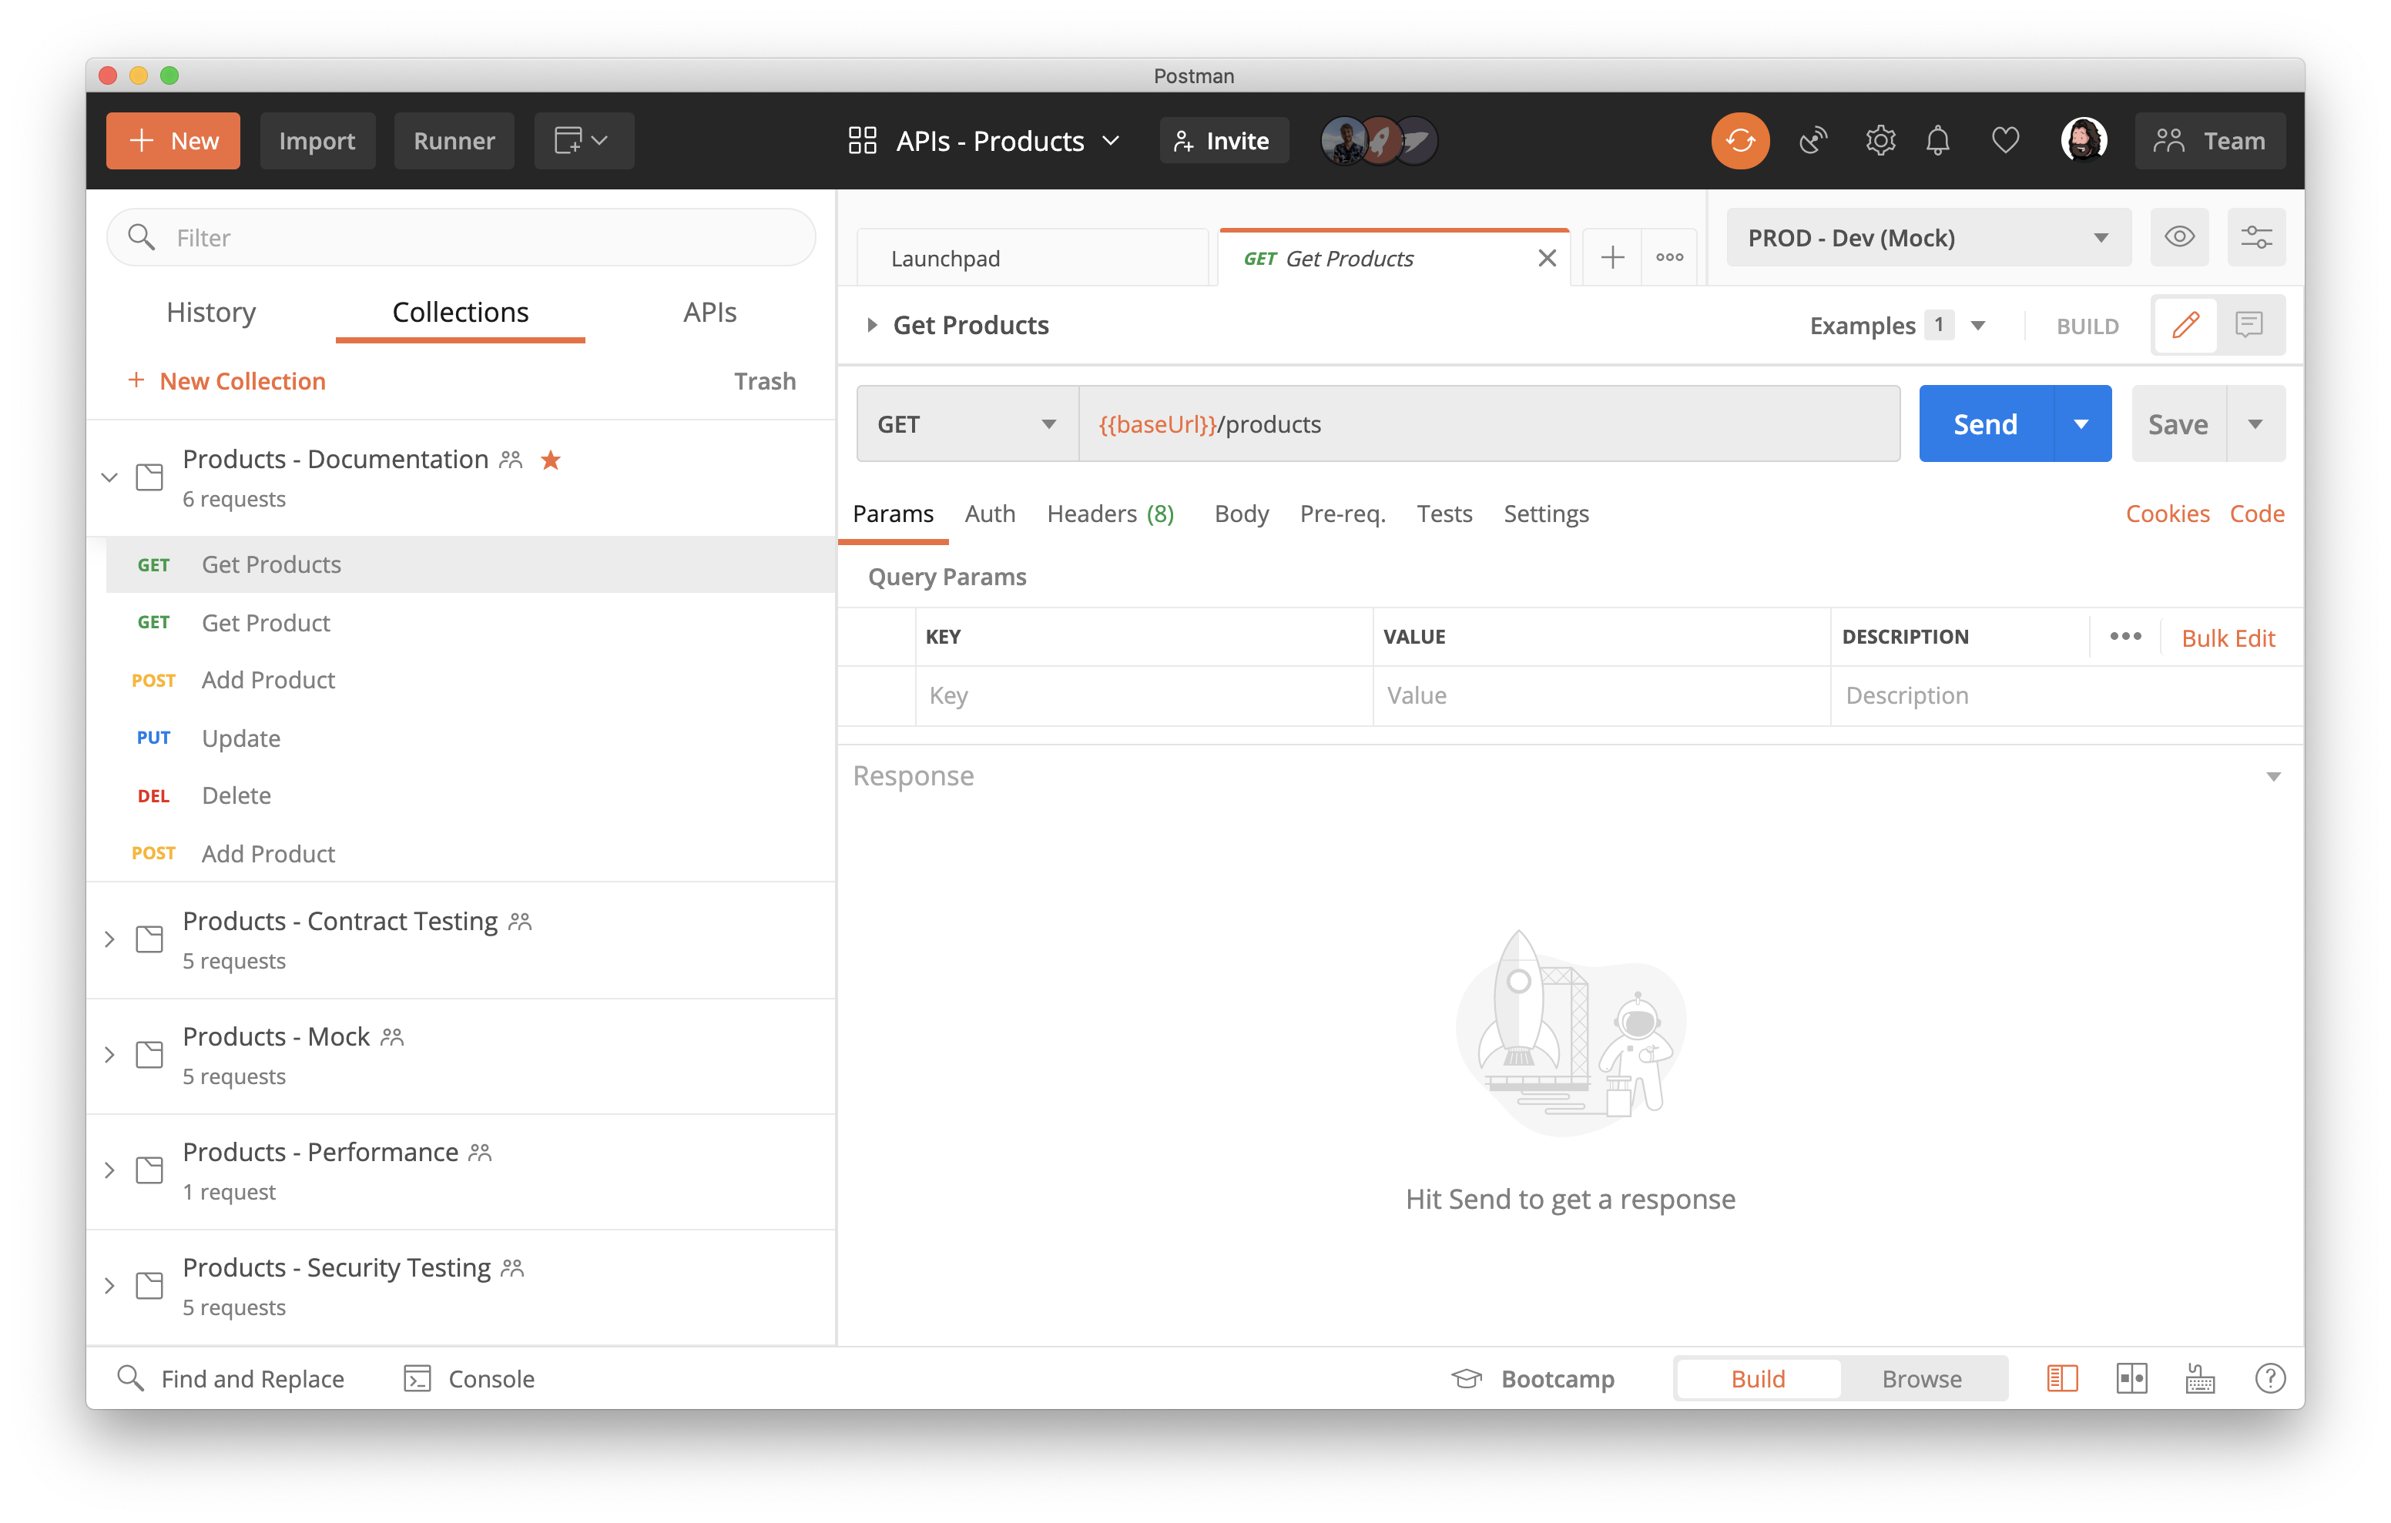Toggle the sidebar with bottom bar icon
This screenshot has width=2391, height=1523.
point(2061,1378)
